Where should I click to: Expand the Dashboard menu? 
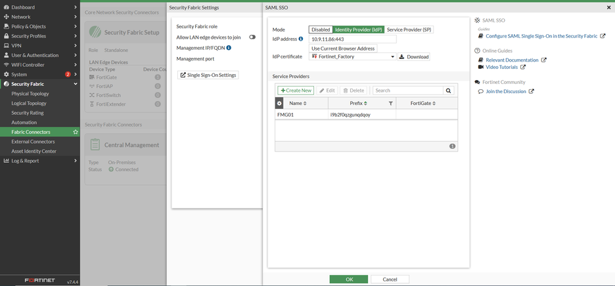click(76, 7)
